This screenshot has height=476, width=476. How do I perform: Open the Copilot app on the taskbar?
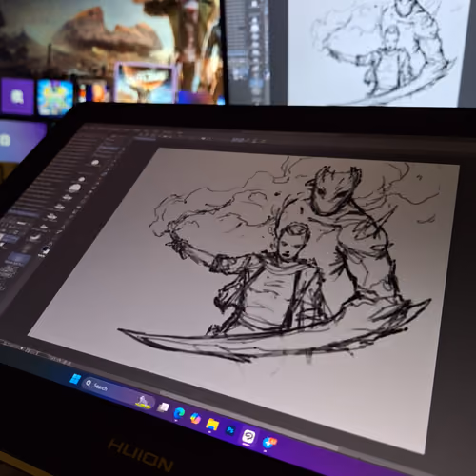pos(195,418)
